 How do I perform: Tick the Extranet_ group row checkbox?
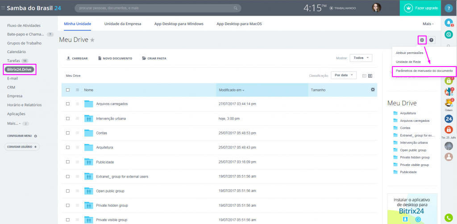point(68,176)
